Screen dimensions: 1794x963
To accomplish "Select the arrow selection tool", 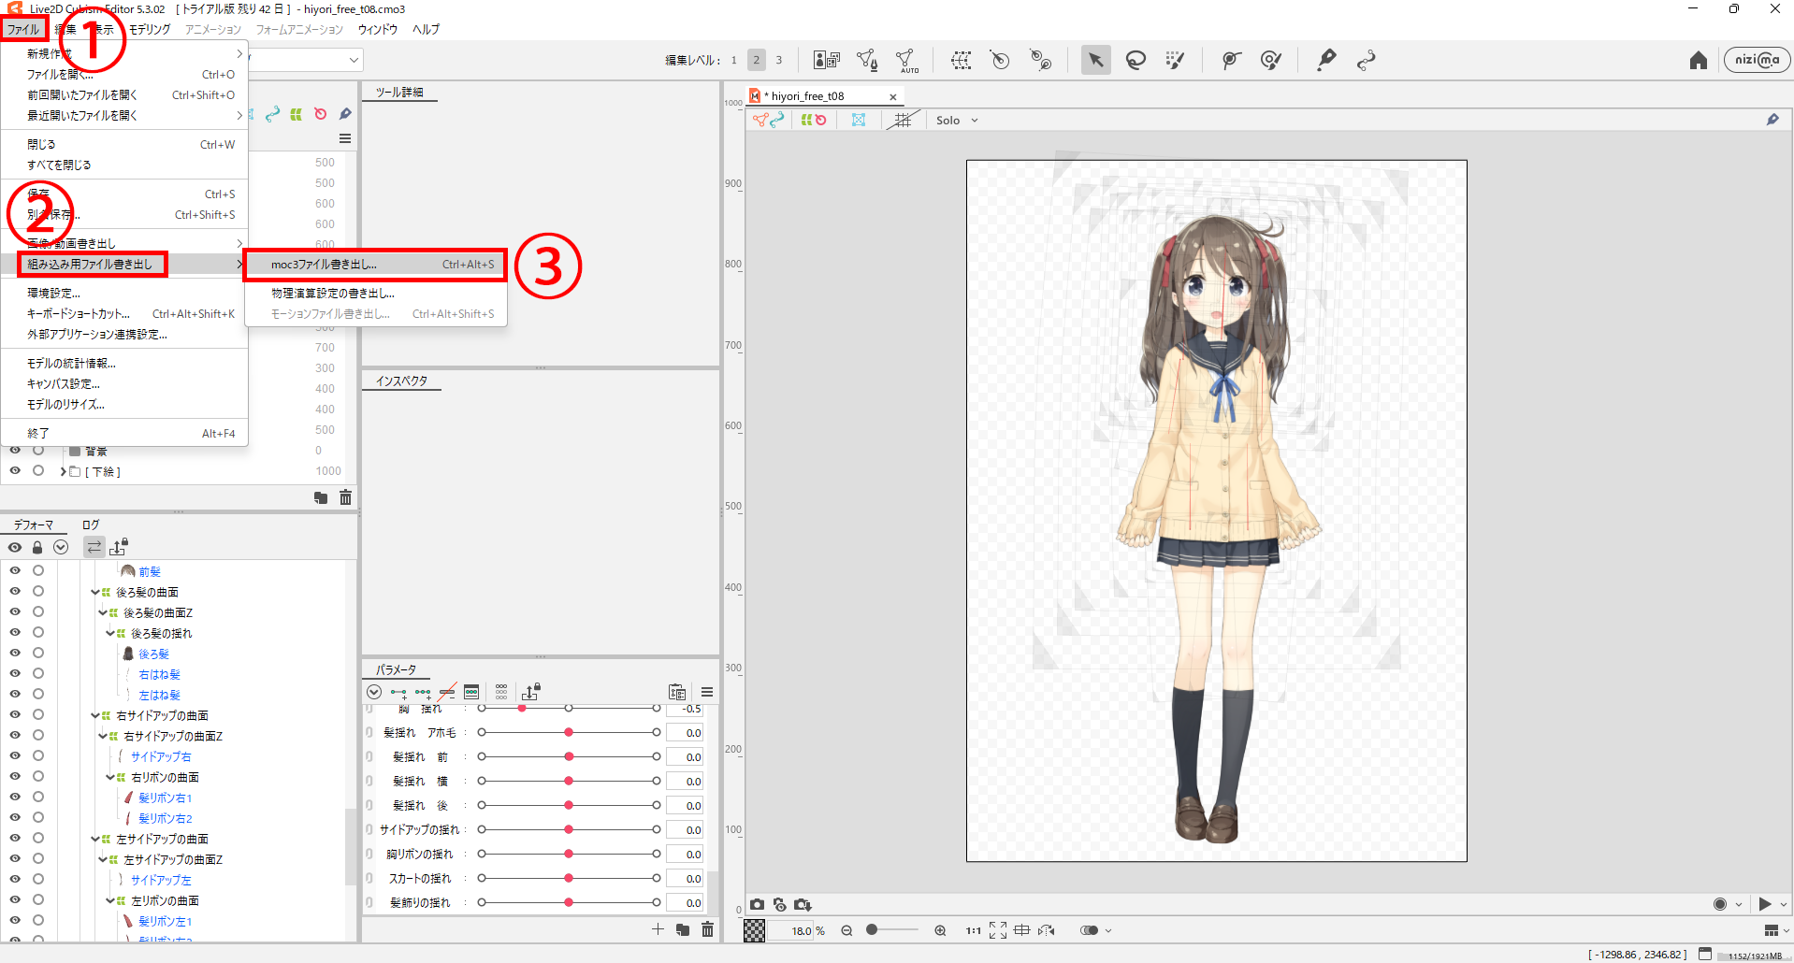I will tap(1095, 61).
